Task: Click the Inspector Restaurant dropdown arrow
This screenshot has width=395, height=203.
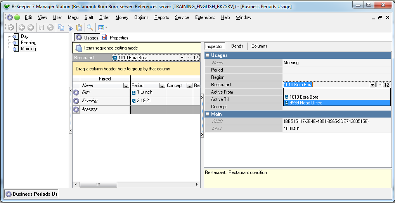Action: [x=372, y=85]
